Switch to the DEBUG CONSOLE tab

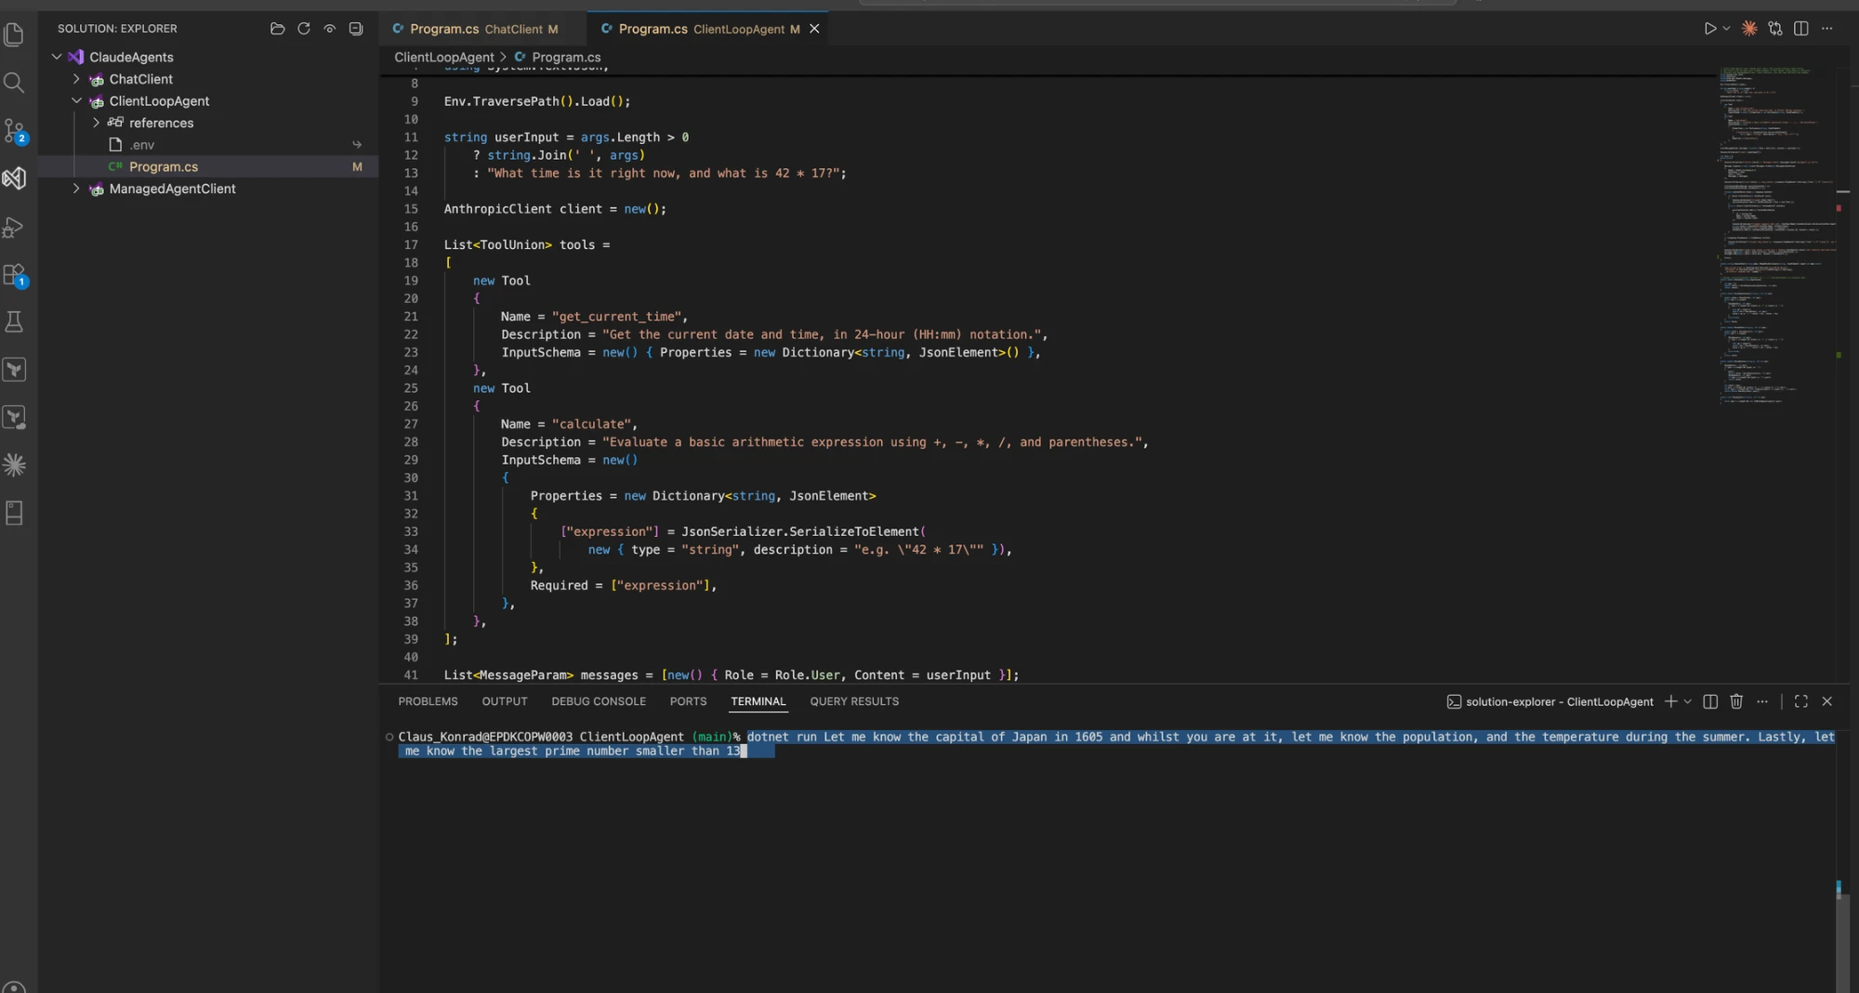click(599, 701)
